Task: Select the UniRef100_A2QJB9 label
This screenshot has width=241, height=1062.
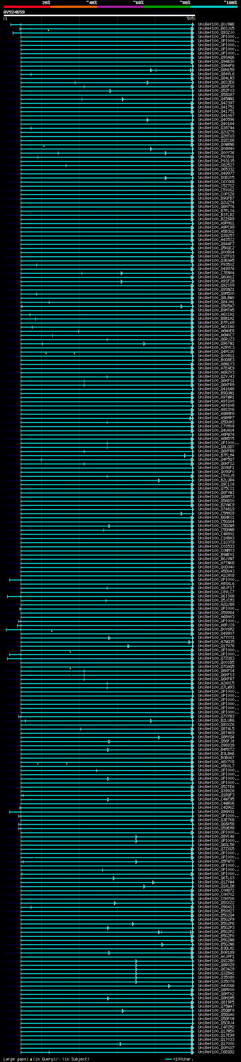Action: pos(216,604)
